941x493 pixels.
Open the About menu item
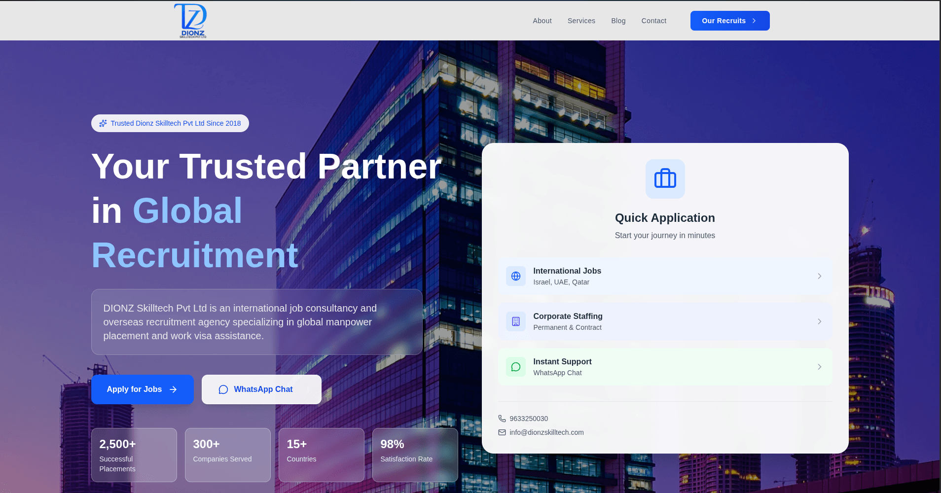[542, 21]
